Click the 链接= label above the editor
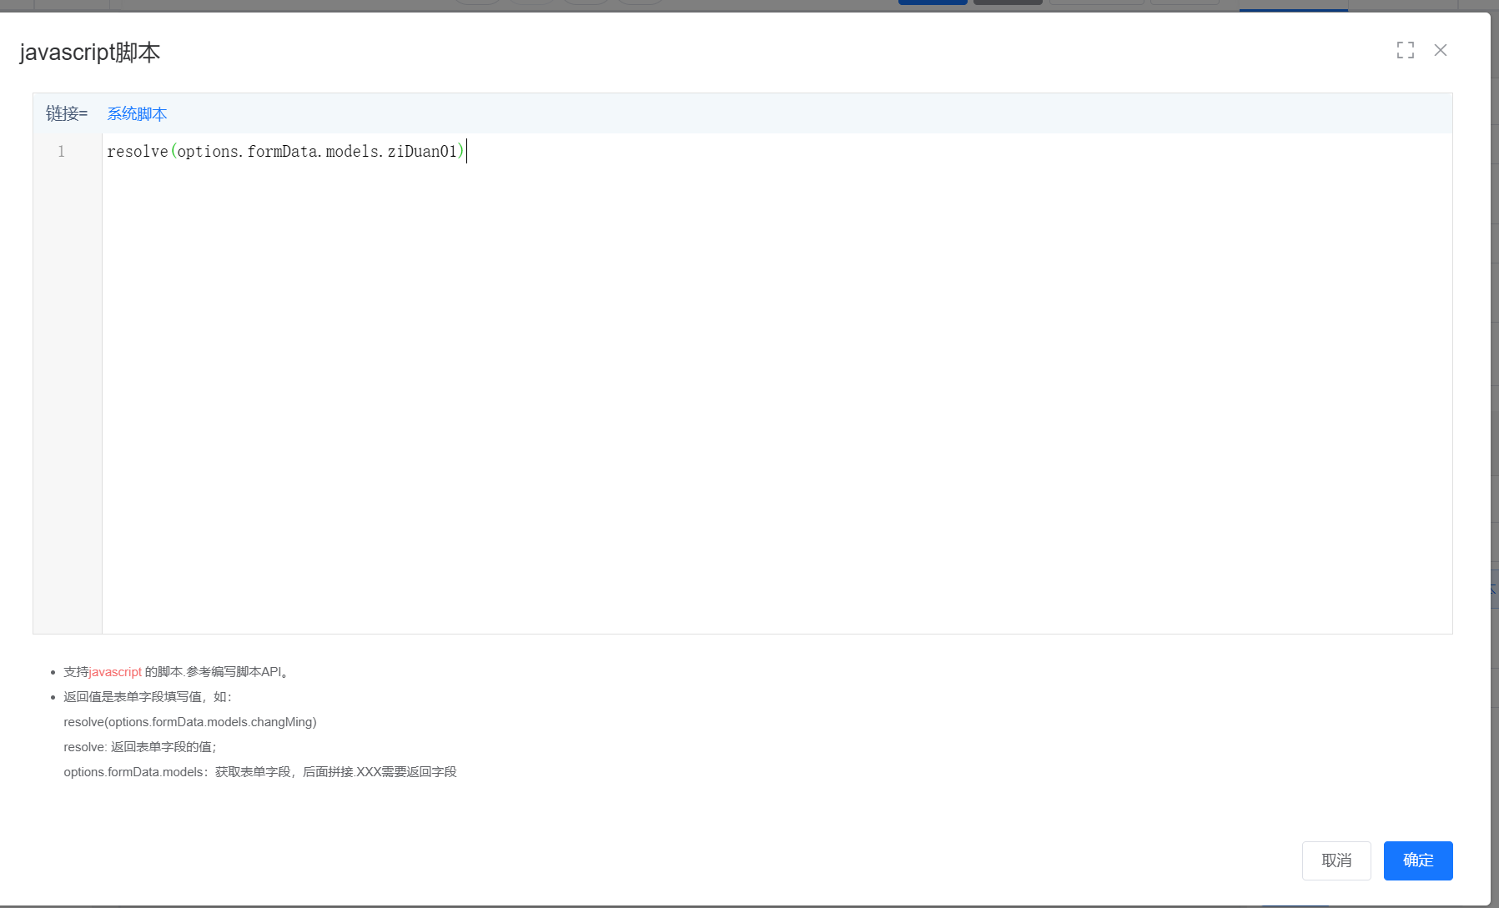This screenshot has height=908, width=1499. (x=67, y=114)
